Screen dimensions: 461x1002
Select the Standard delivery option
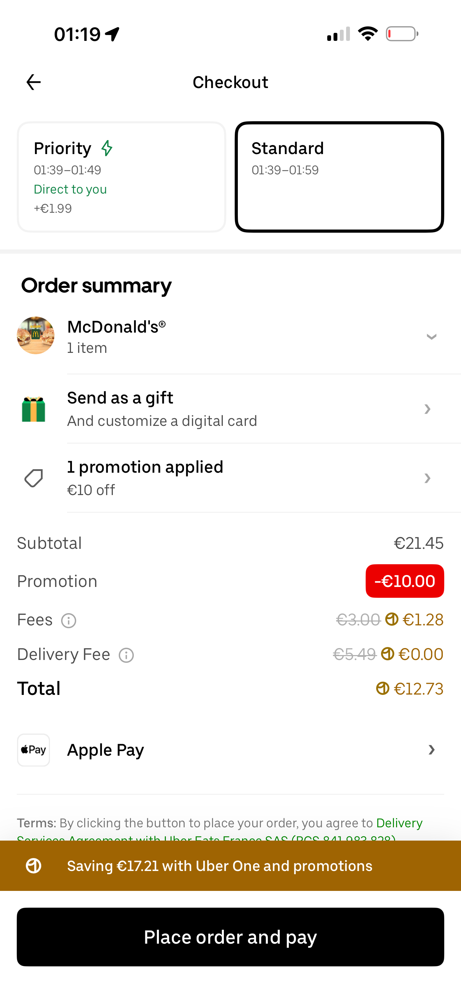click(339, 177)
